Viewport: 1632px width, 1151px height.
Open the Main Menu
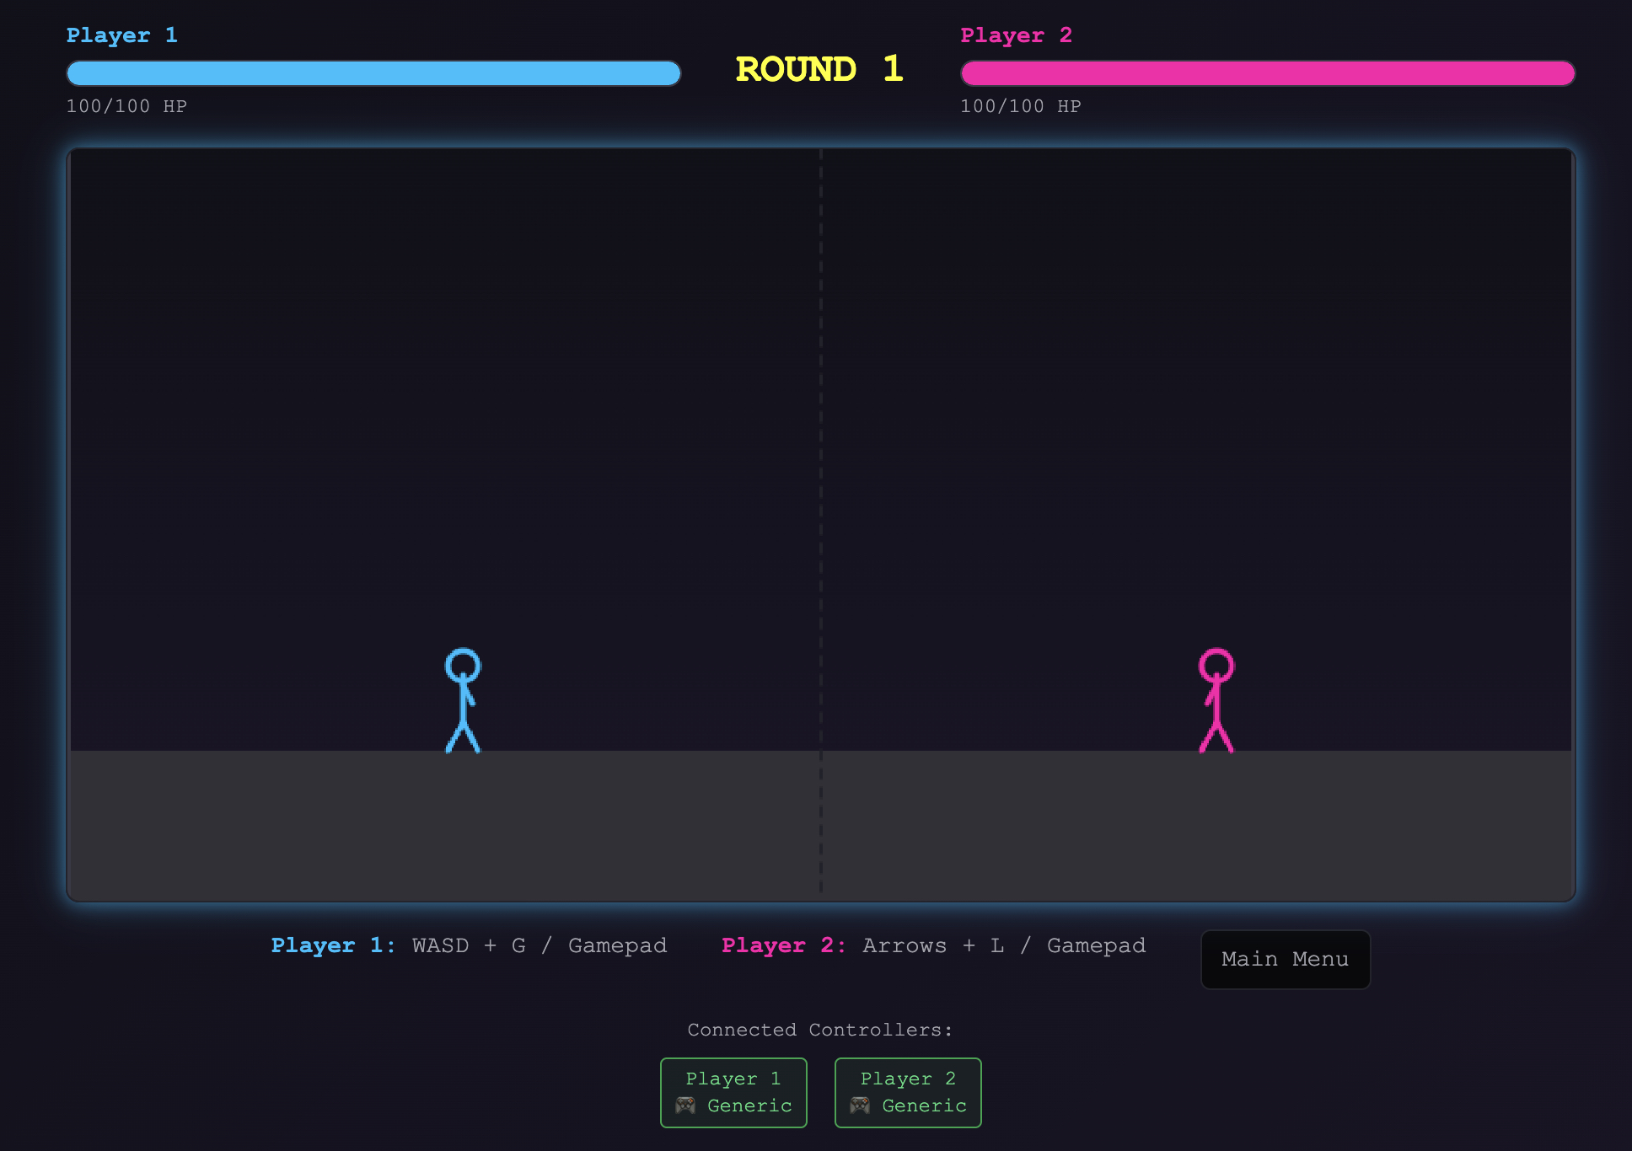pos(1285,960)
